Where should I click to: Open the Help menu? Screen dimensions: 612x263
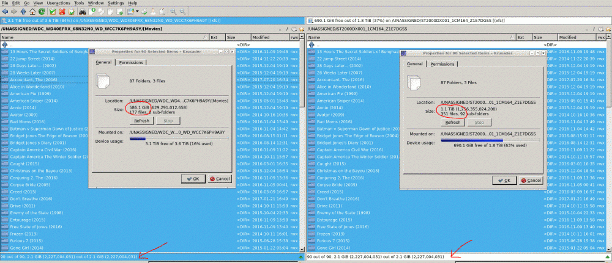pyautogui.click(x=133, y=2)
